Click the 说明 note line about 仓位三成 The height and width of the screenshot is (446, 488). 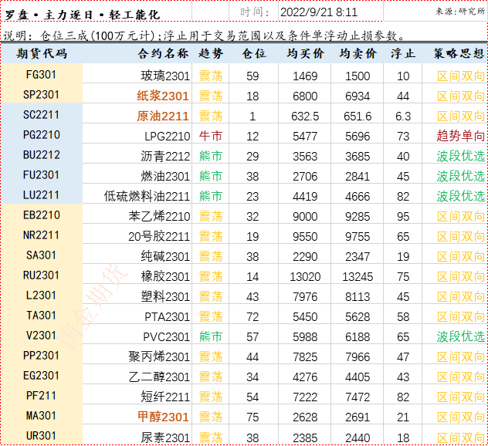click(x=204, y=35)
